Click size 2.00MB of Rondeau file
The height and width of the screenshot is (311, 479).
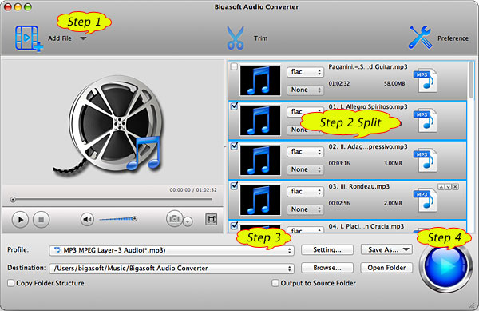[x=393, y=203]
